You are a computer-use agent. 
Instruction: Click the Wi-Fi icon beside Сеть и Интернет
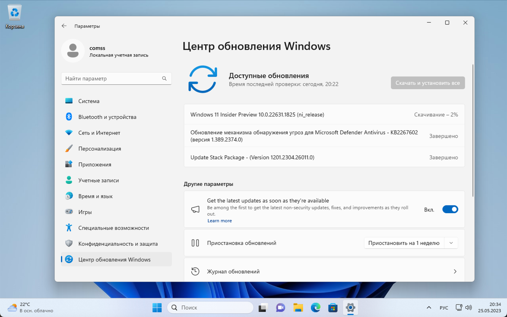(x=69, y=133)
